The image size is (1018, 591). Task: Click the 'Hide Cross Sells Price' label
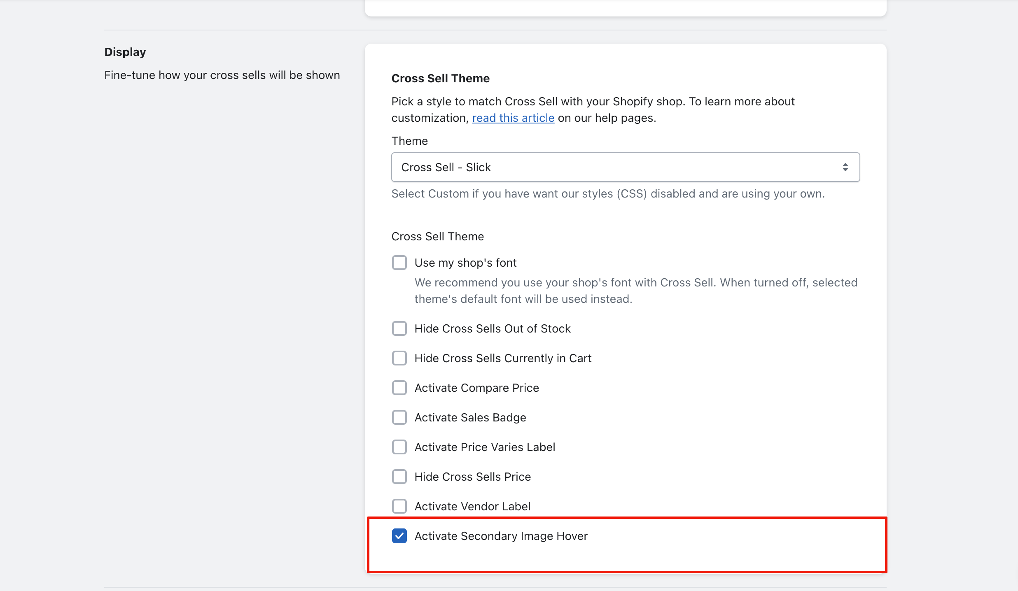pyautogui.click(x=472, y=477)
